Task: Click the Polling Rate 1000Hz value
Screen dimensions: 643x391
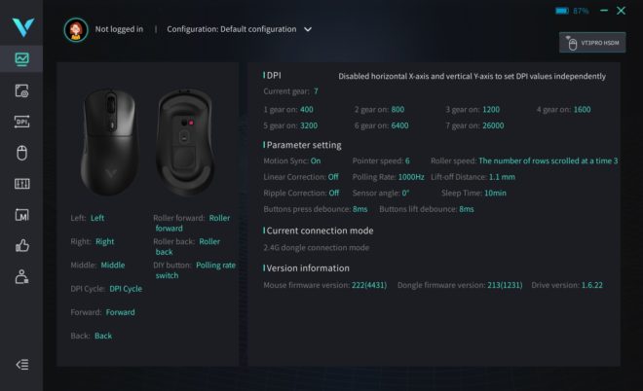Action: pyautogui.click(x=411, y=177)
